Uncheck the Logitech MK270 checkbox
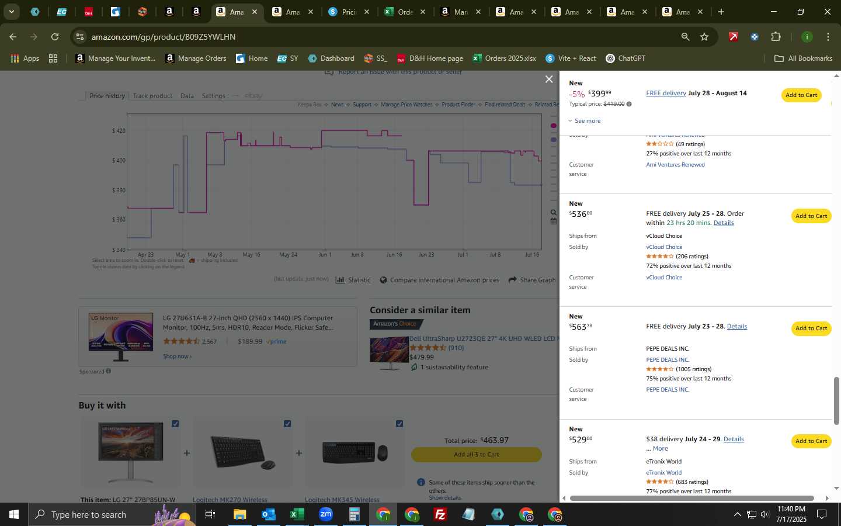This screenshot has height=526, width=841. pos(287,424)
